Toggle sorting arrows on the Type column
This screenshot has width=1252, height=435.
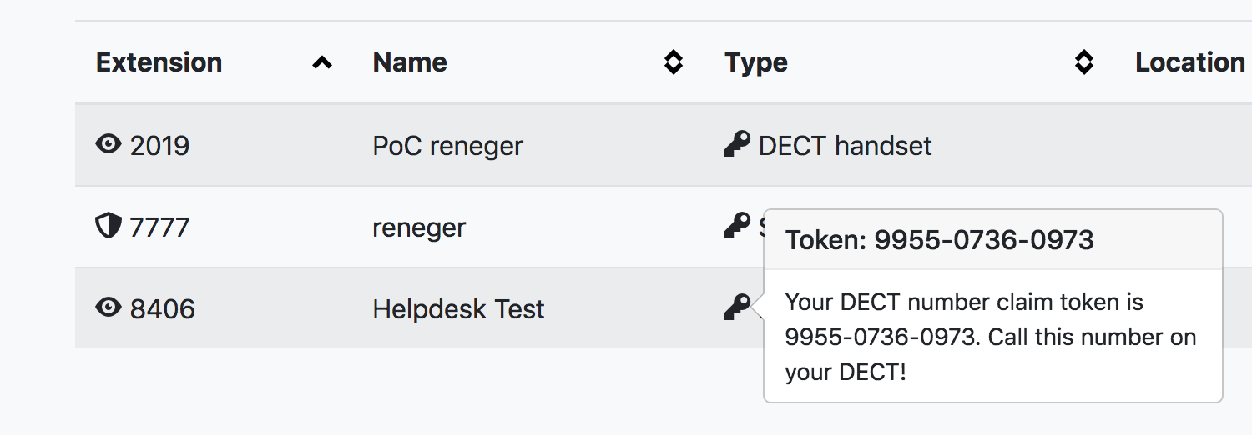click(1083, 62)
